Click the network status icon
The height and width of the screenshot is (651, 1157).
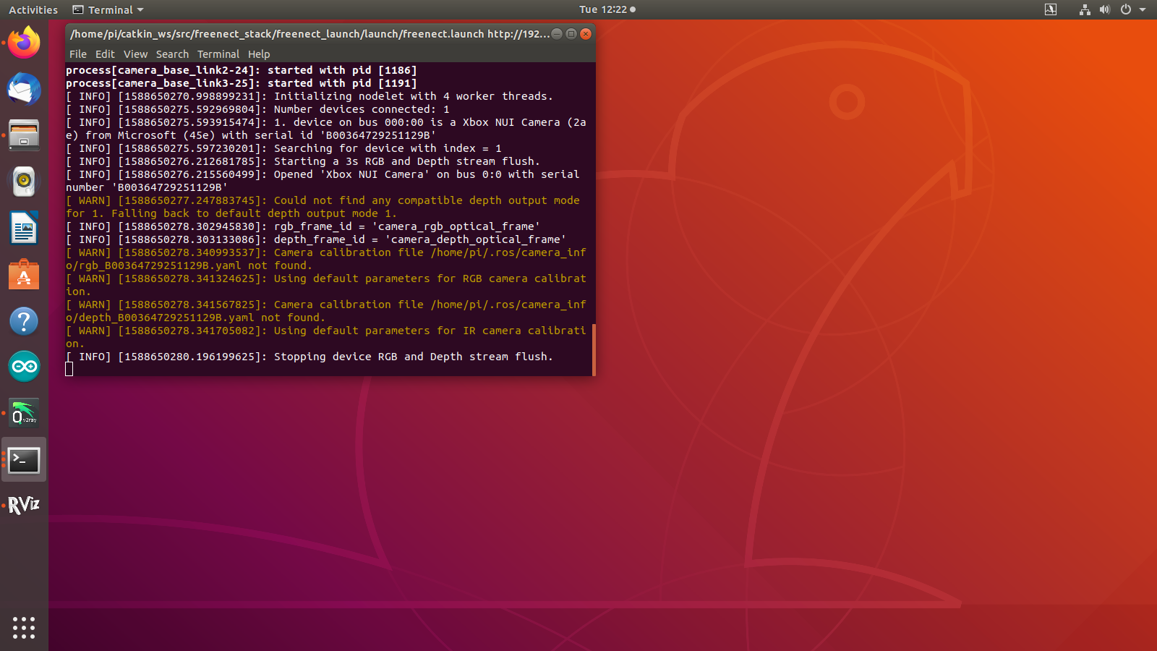1083,9
